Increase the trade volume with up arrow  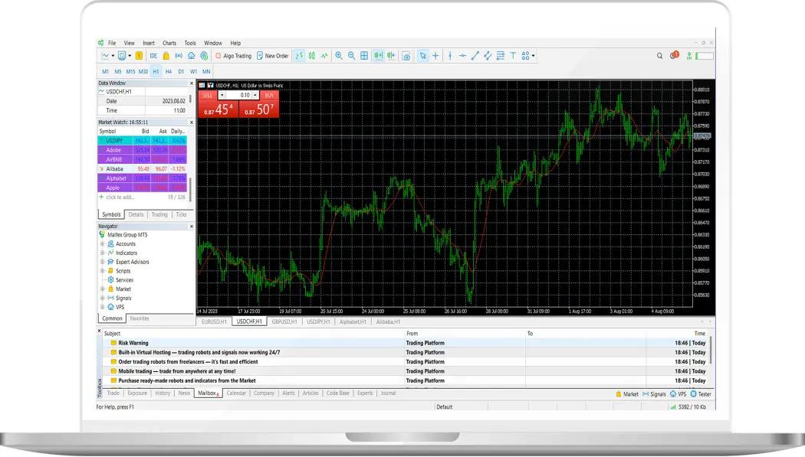coord(255,95)
